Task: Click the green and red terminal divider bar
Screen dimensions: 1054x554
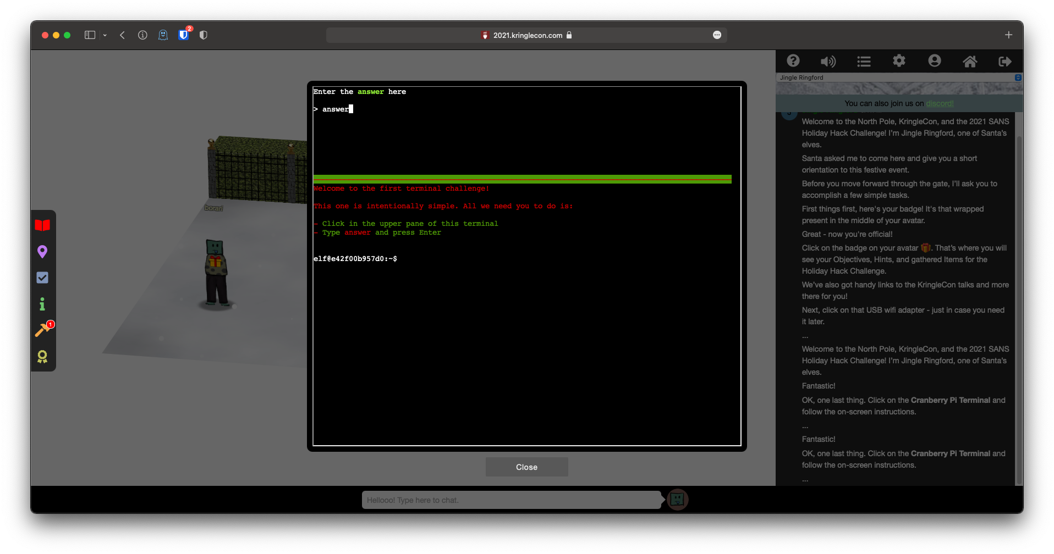Action: [x=522, y=179]
